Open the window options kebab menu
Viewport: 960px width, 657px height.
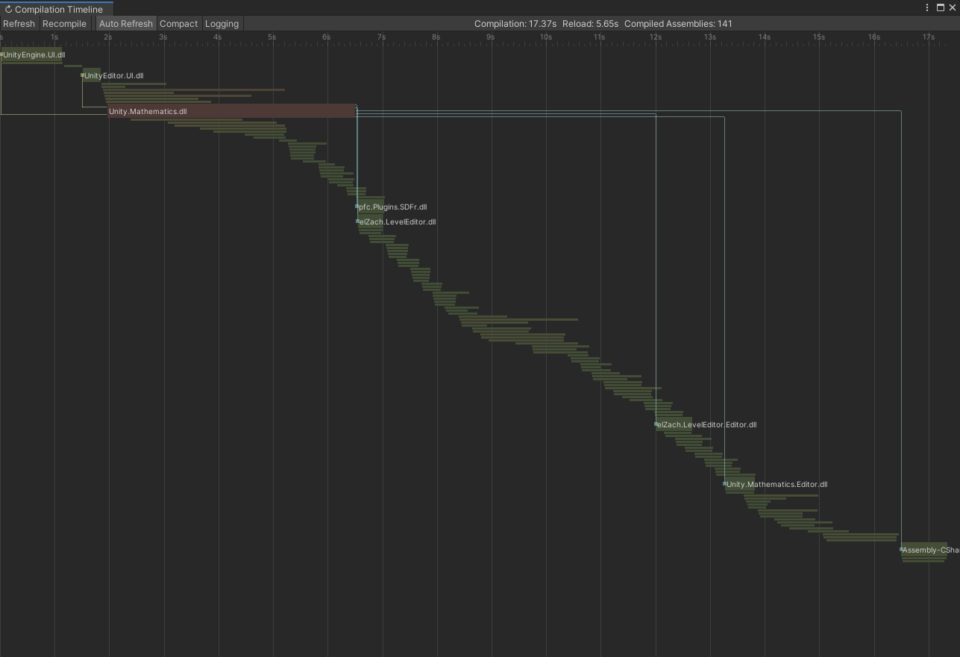(927, 7)
